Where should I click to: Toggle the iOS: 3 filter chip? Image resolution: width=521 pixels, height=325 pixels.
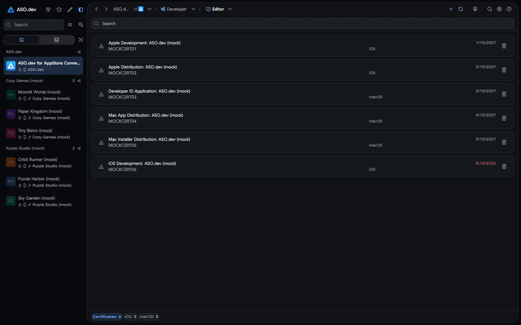coord(131,317)
